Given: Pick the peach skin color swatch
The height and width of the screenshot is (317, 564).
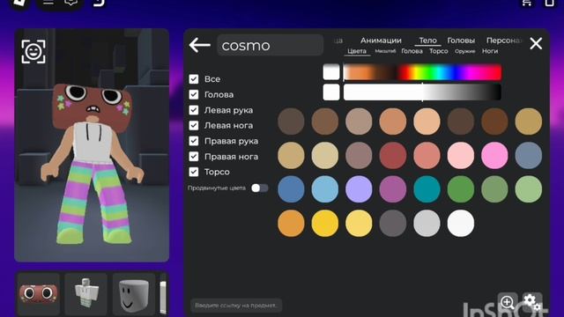Looking at the screenshot, I should pyautogui.click(x=427, y=122).
